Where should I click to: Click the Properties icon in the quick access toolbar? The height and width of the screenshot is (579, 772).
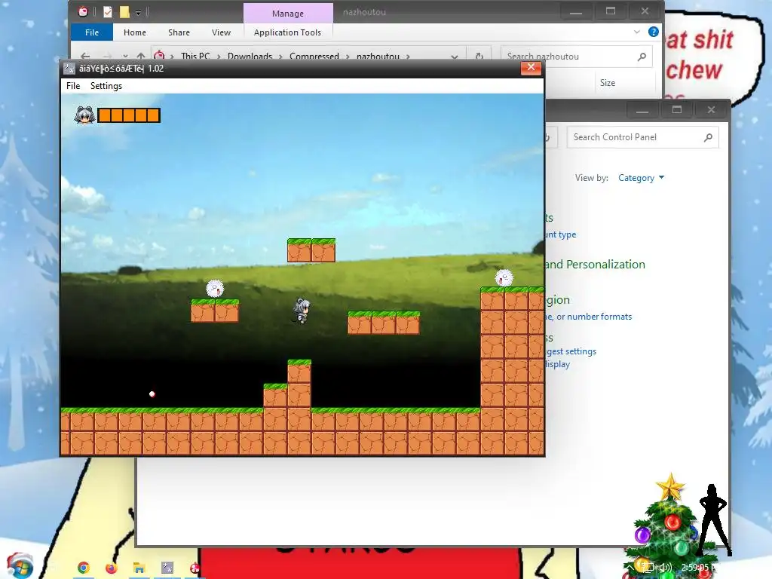pos(108,12)
